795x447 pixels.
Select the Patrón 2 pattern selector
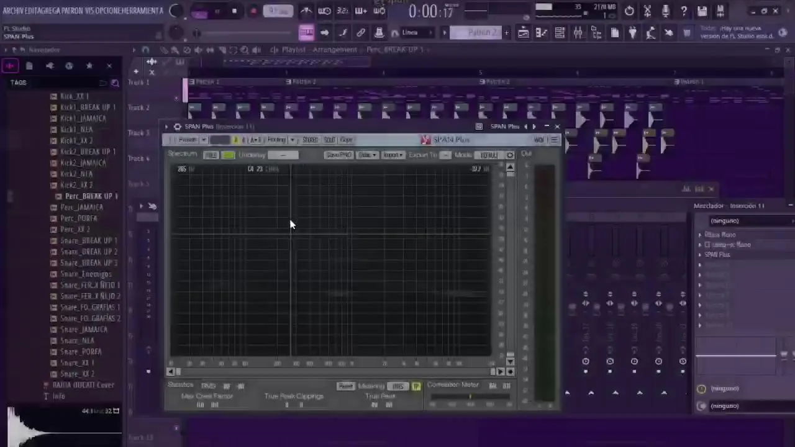(475, 33)
